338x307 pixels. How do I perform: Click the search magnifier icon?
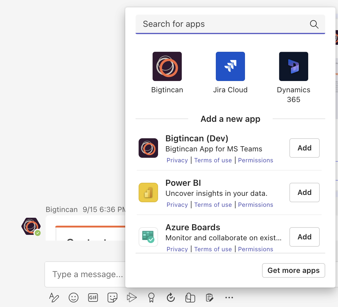(x=314, y=24)
